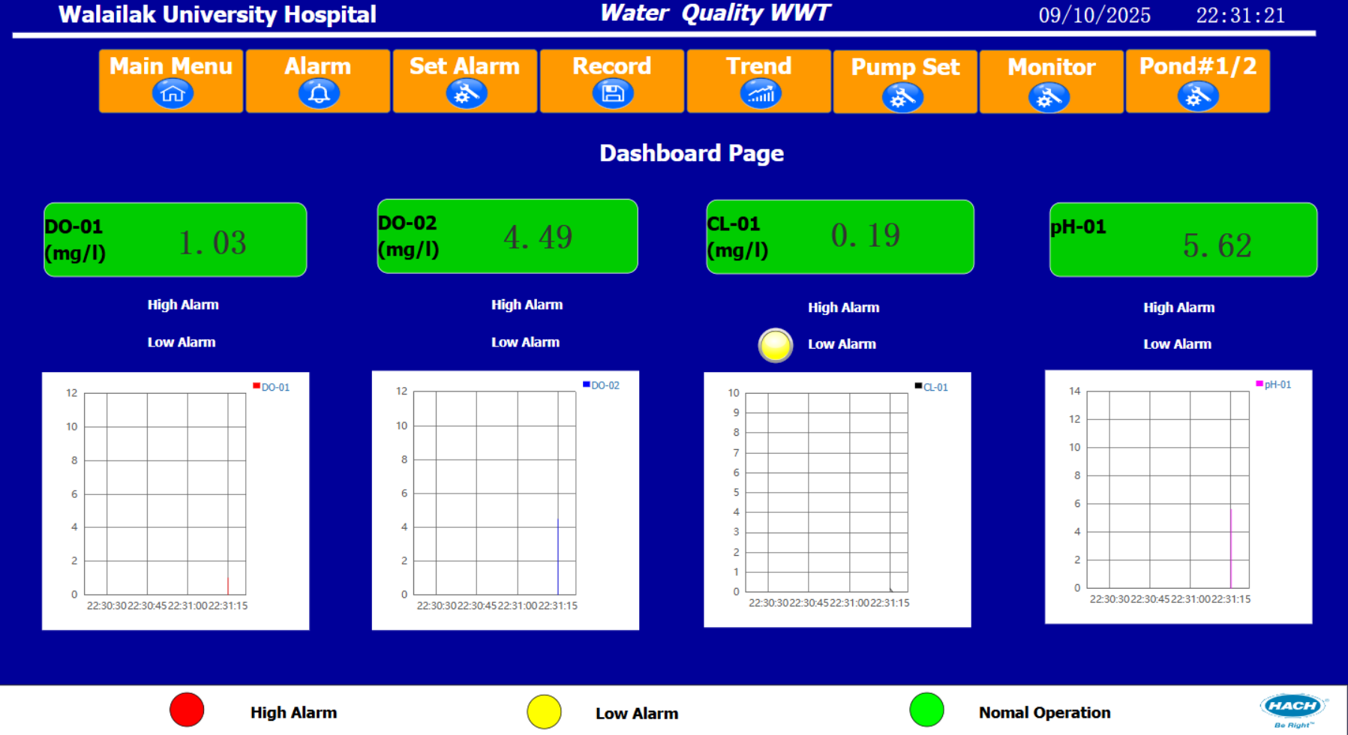The width and height of the screenshot is (1348, 735).
Task: Click the CL-01 Low Alarm indicator lamp
Action: click(775, 345)
